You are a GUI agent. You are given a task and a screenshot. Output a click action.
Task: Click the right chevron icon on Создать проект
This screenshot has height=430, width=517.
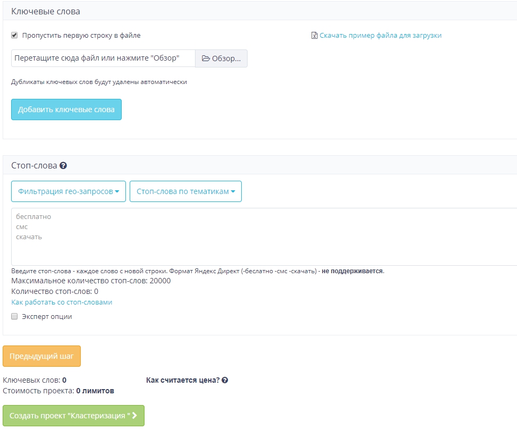[135, 416]
